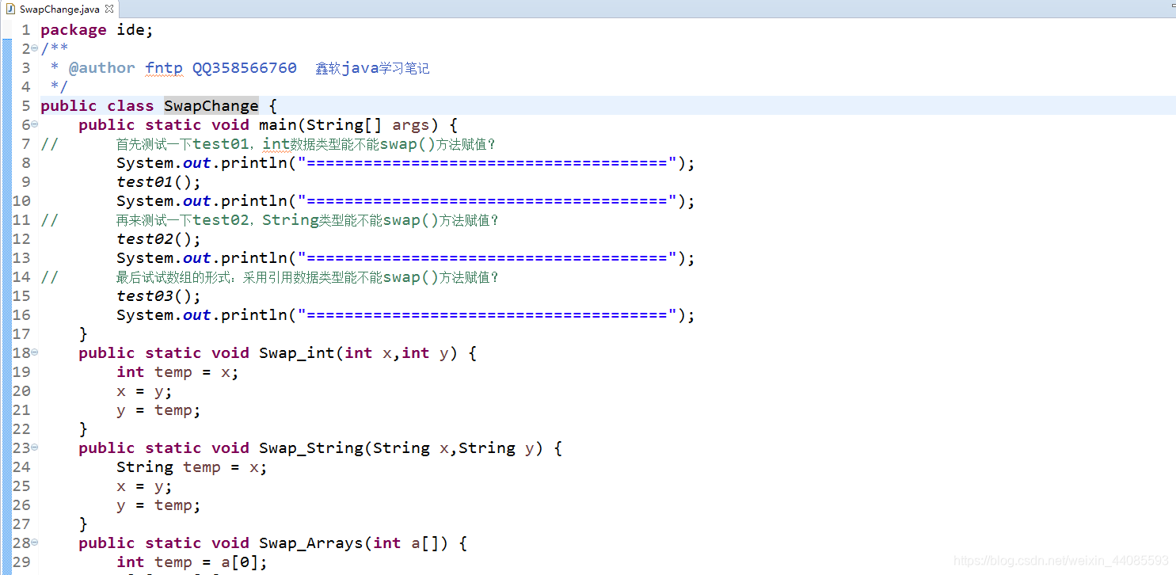The height and width of the screenshot is (575, 1176).
Task: Click the Java file icon on SwapChange.java tab
Action: click(x=11, y=9)
